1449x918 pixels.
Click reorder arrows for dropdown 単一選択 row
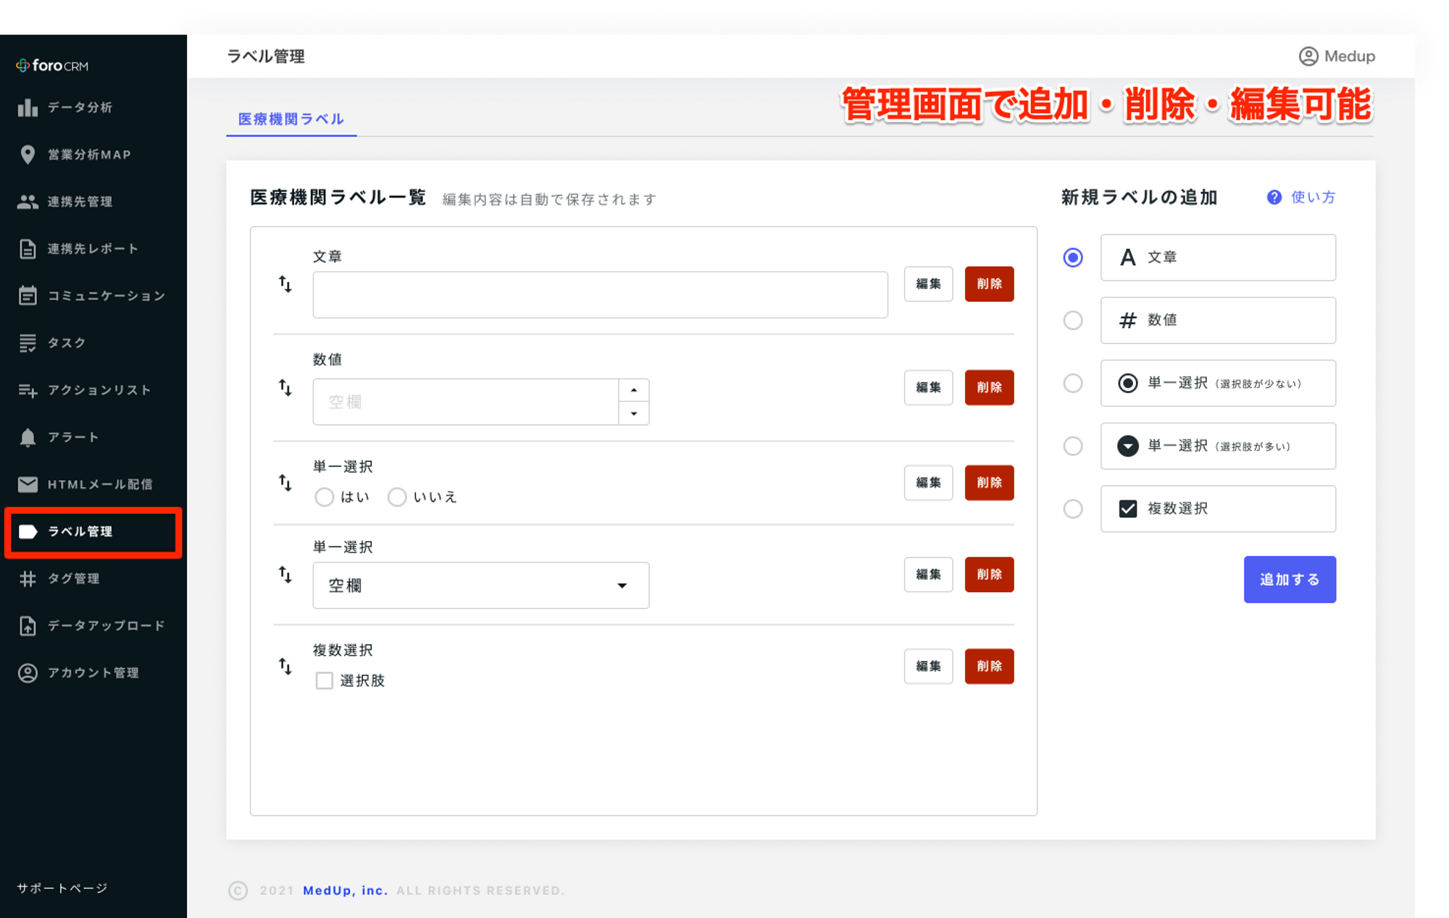(285, 574)
